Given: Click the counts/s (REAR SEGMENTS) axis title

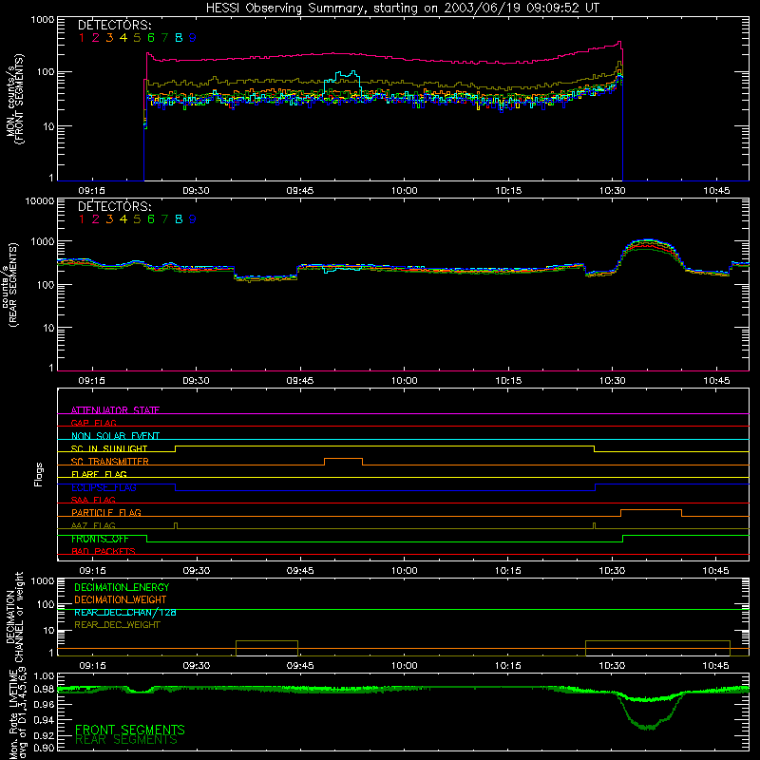Looking at the screenshot, I should coord(9,284).
